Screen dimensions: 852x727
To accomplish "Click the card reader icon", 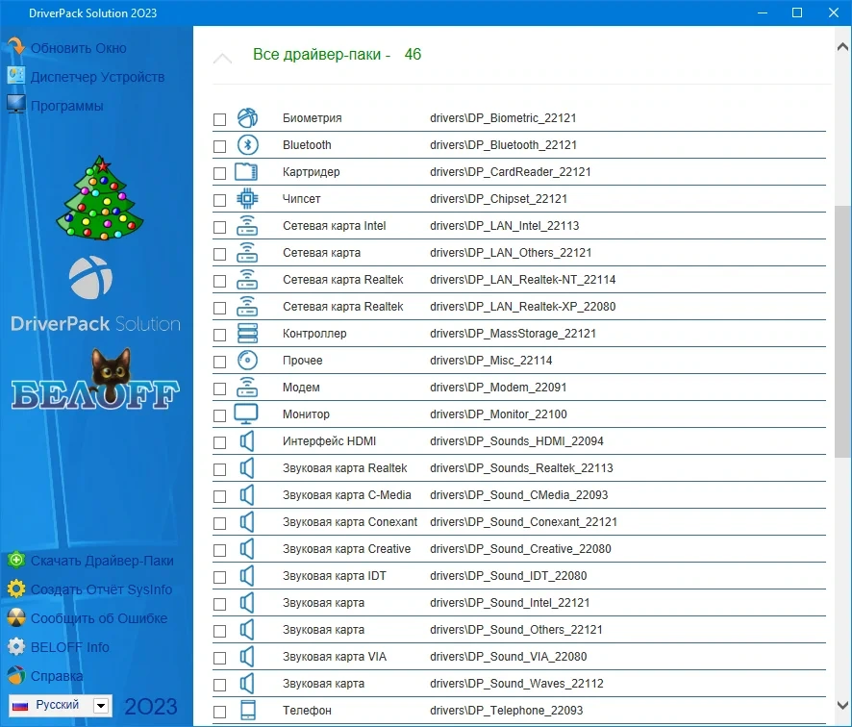I will (x=246, y=172).
